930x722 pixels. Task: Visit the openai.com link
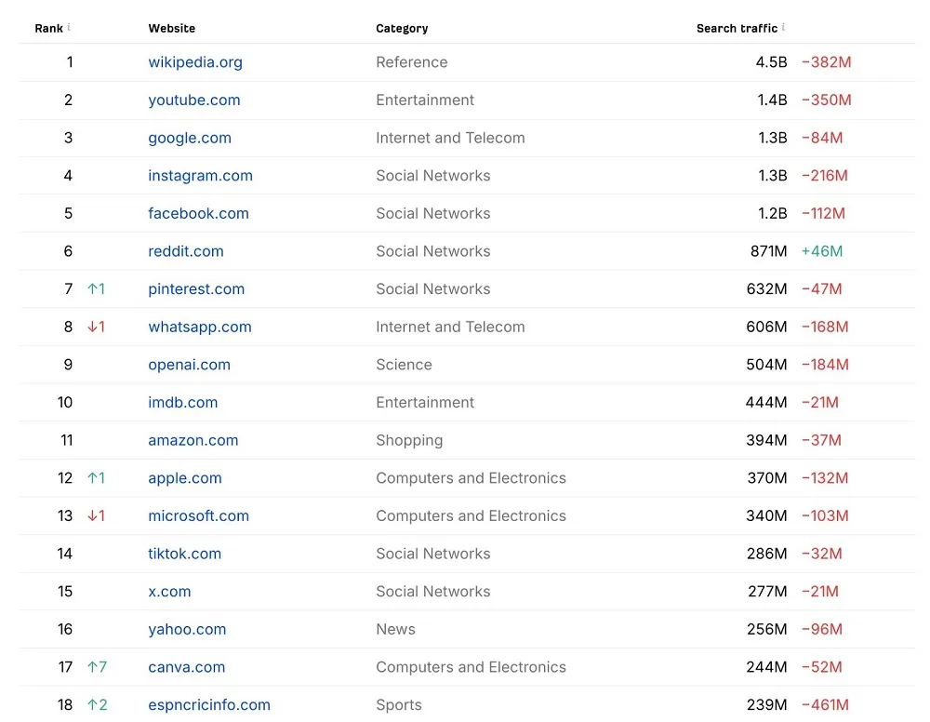(189, 365)
